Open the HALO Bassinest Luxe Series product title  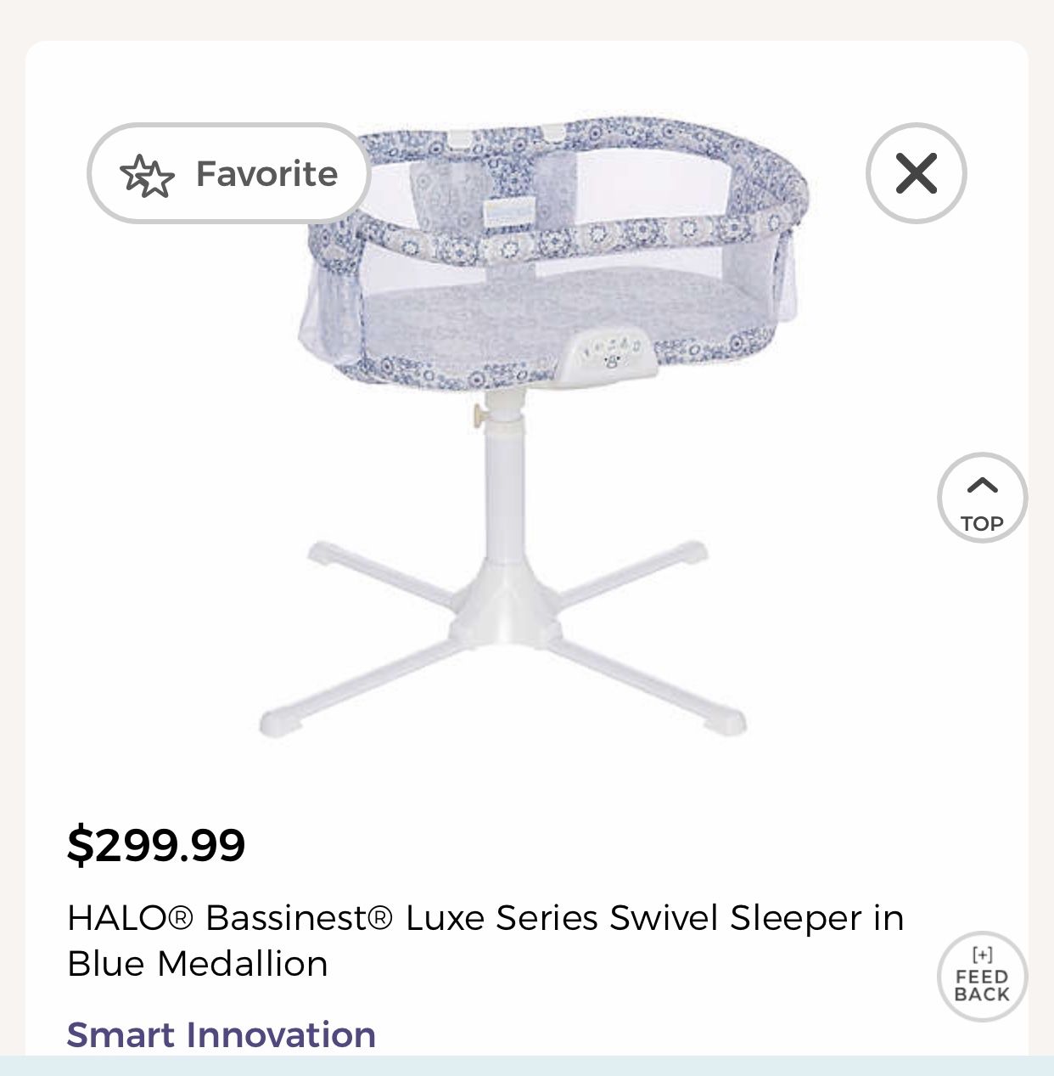(485, 940)
